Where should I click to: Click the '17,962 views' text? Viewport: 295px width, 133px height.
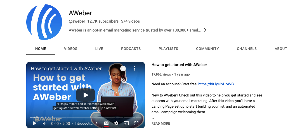(x=161, y=74)
